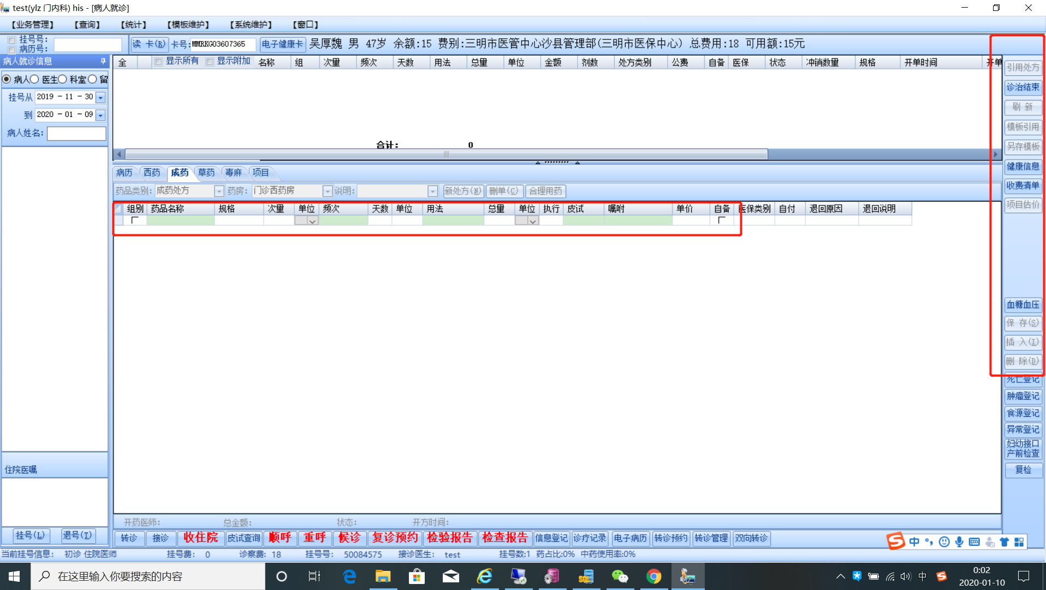Click the 电子健康卡 button

click(x=282, y=44)
